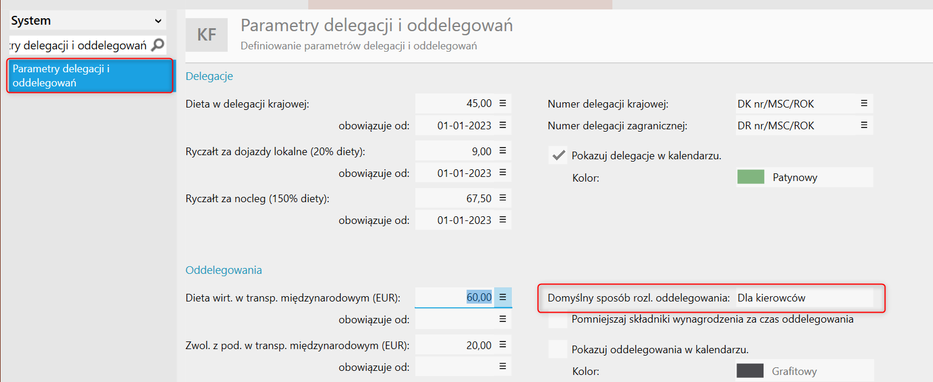Click the sidebar search input field
The width and height of the screenshot is (933, 382).
78,45
